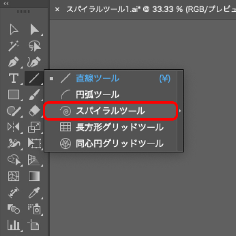Select the Measure tool
The width and height of the screenshot is (236, 236).
point(14,193)
